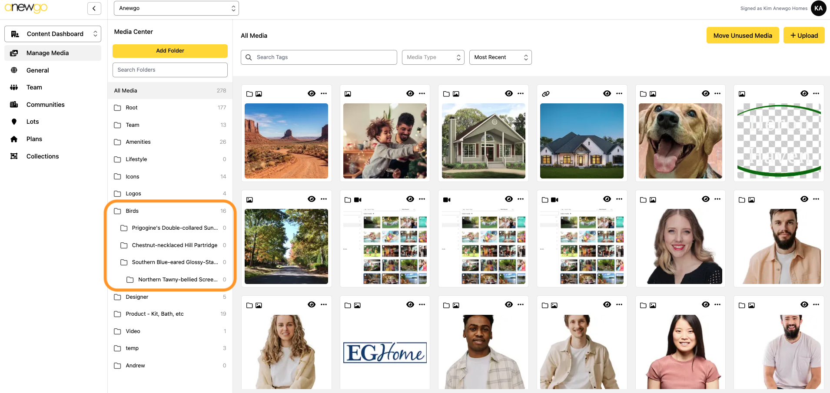Click the Move Unused Media button
Image resolution: width=830 pixels, height=393 pixels.
click(x=742, y=36)
